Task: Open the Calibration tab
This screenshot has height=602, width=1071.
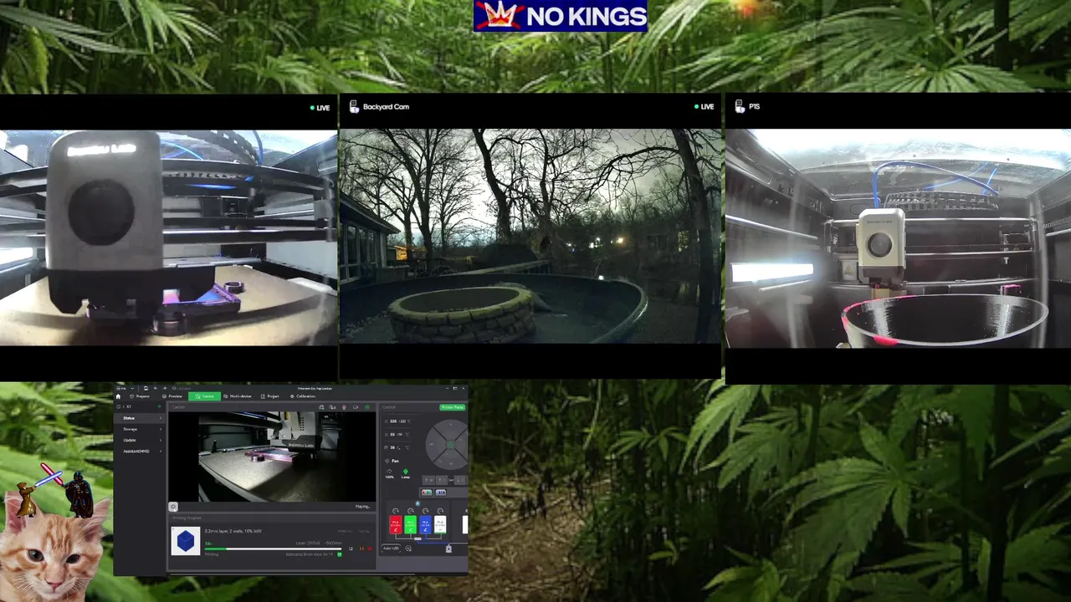Action: click(303, 396)
